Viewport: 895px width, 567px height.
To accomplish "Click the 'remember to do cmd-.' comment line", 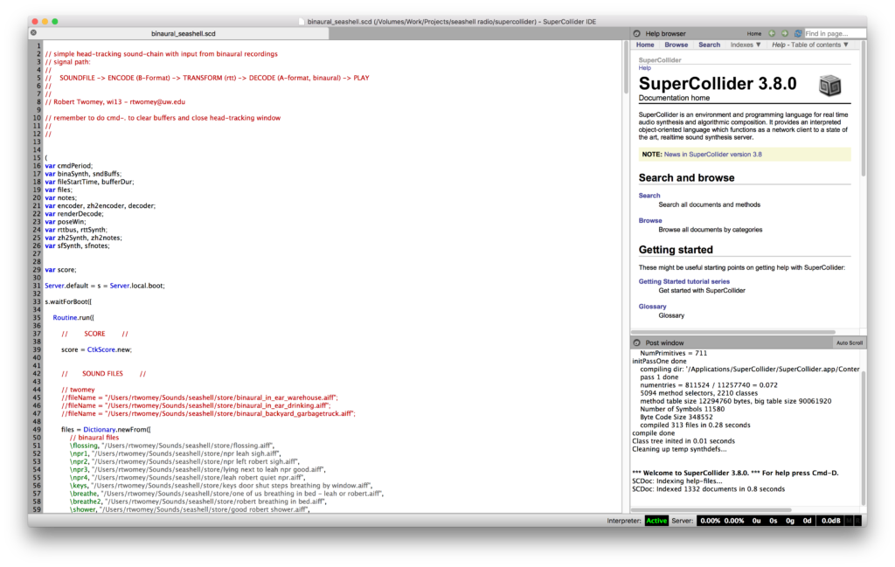I will (163, 118).
